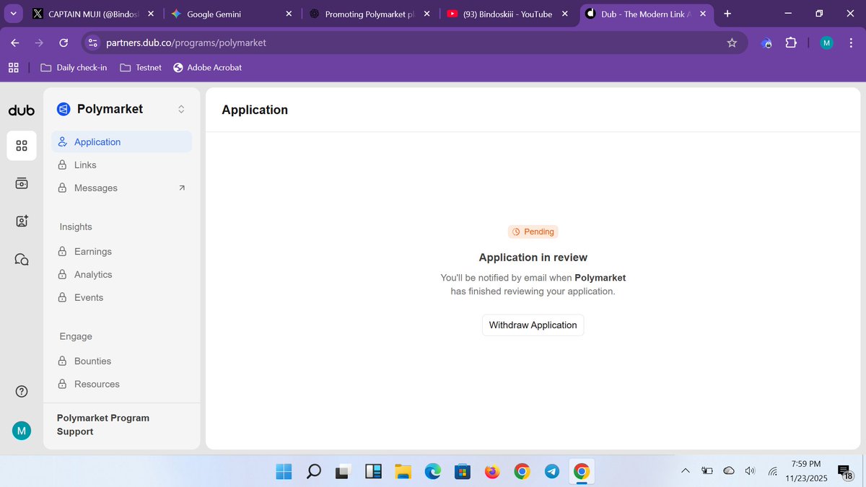Viewport: 866px width, 487px height.
Task: Open the Daily check-in bookmark folder
Action: click(74, 67)
